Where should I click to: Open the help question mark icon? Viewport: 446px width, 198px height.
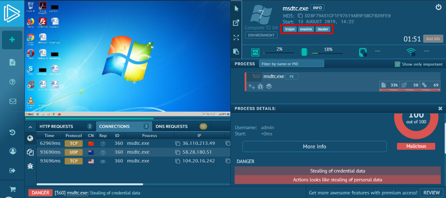[x=12, y=82]
